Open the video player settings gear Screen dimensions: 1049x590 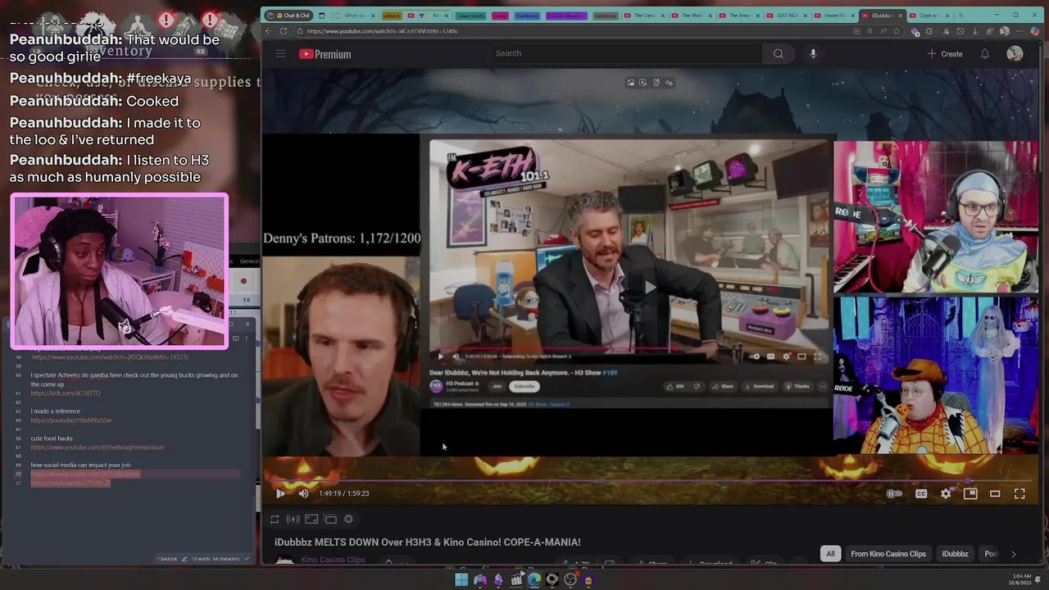point(946,493)
